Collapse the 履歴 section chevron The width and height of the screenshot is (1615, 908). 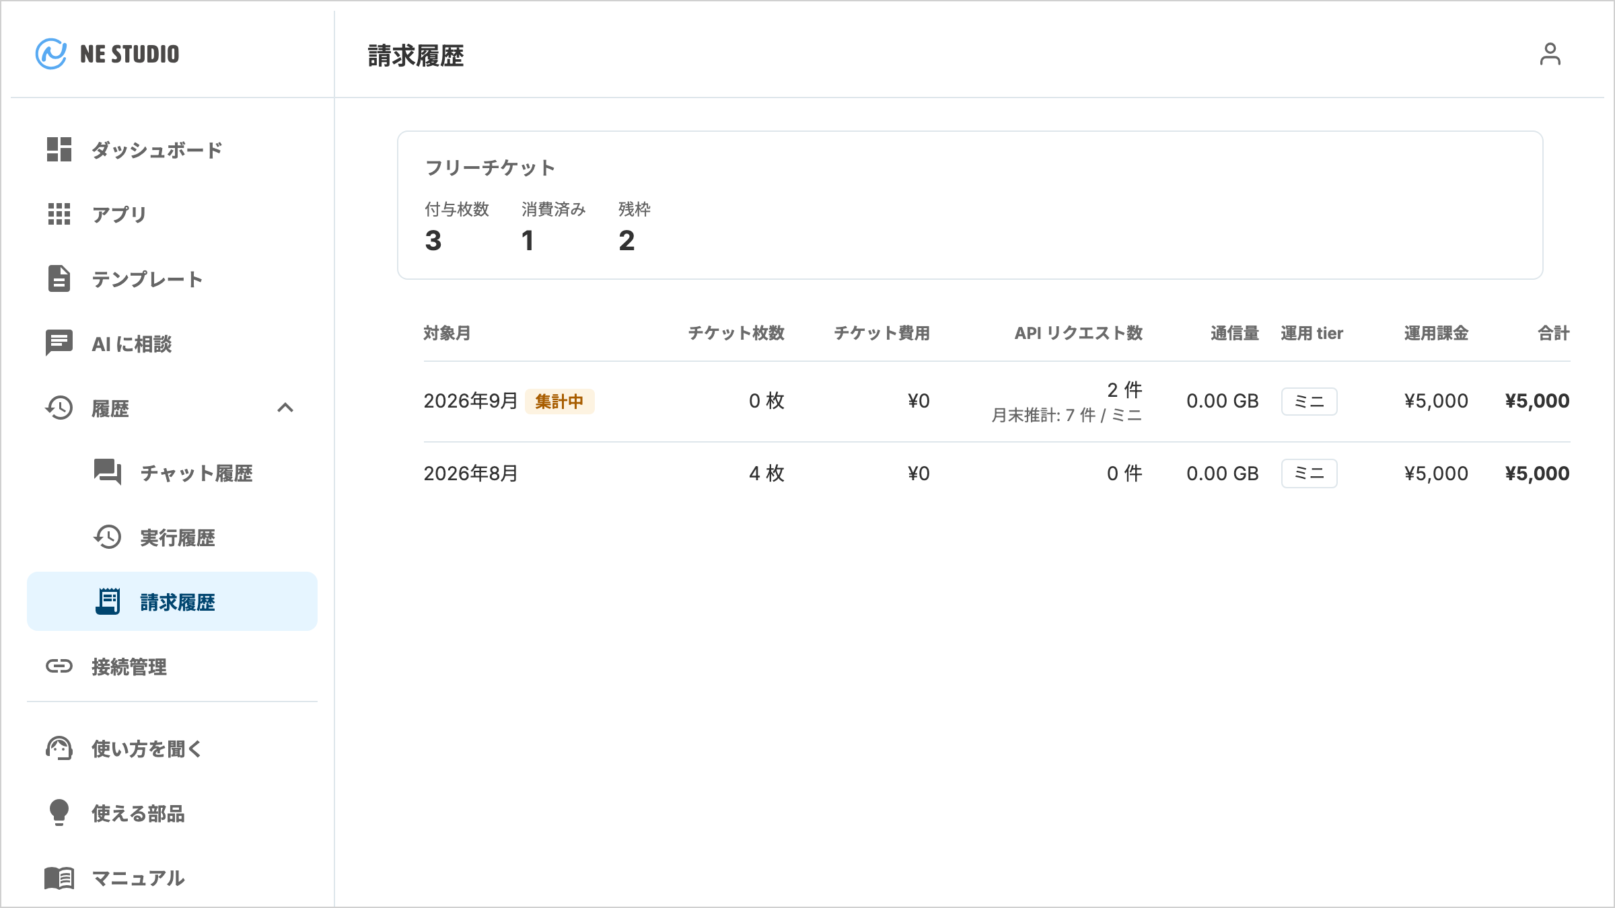pos(285,408)
